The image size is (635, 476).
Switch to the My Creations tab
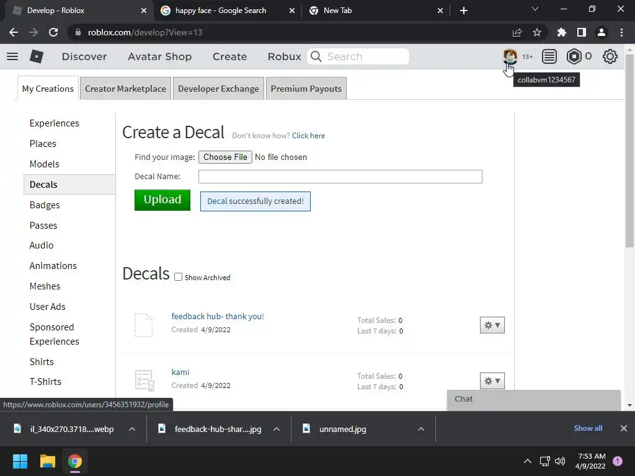click(x=48, y=89)
